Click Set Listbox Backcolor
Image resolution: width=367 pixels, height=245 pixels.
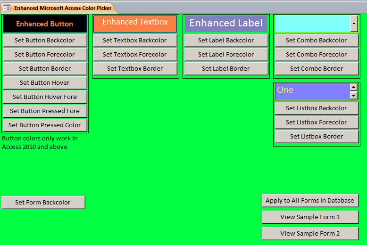(x=317, y=108)
